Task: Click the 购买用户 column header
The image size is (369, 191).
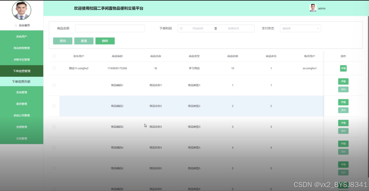Action: click(x=310, y=56)
